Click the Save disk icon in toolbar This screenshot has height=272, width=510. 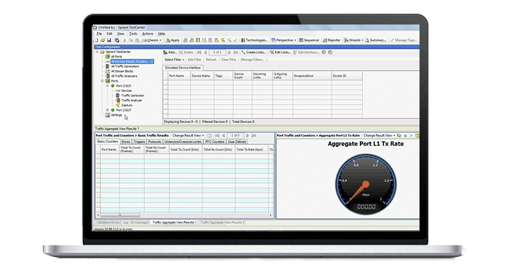[109, 40]
